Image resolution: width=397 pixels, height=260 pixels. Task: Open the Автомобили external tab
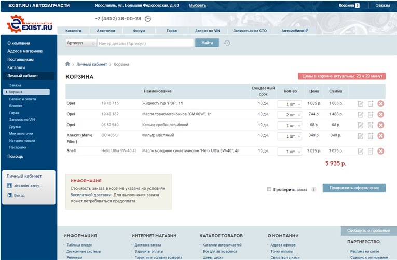[295, 31]
